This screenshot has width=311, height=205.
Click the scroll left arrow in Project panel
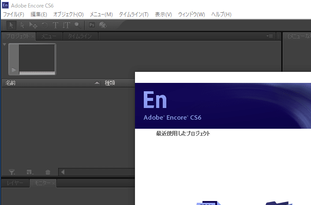click(x=63, y=172)
